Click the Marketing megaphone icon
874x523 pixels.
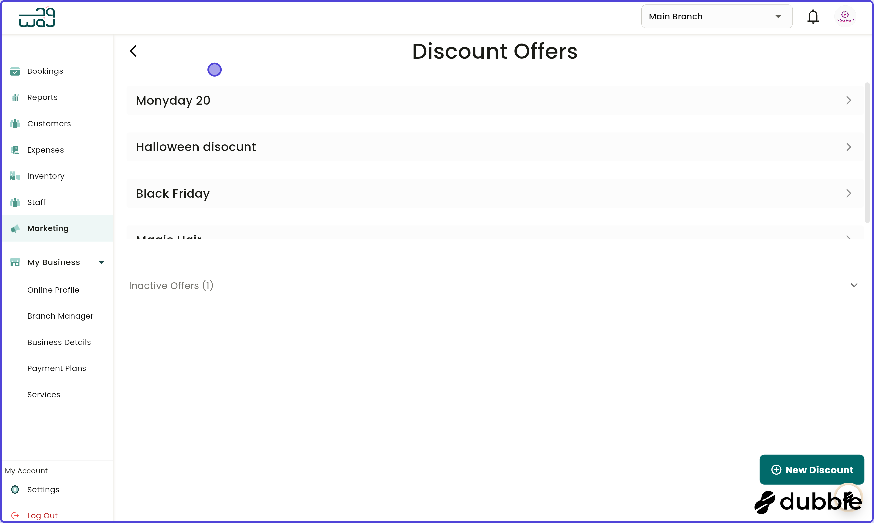click(x=15, y=228)
